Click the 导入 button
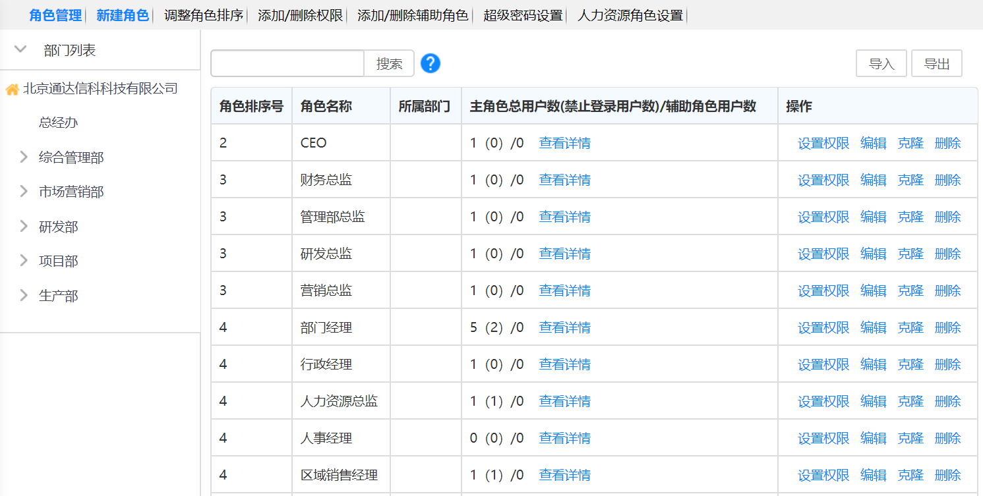This screenshot has height=496, width=983. (881, 64)
